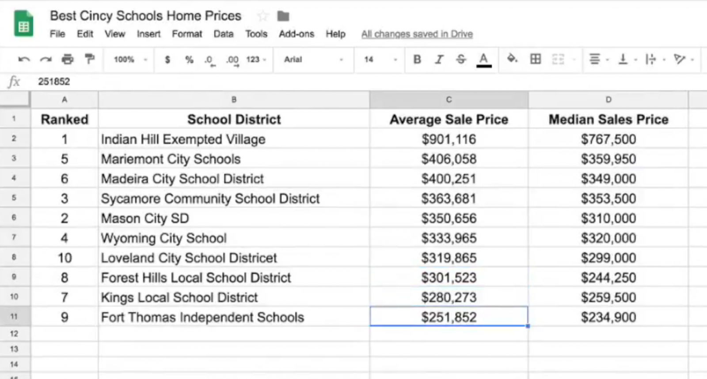Open the Help menu
The height and width of the screenshot is (379, 707).
[x=336, y=34]
